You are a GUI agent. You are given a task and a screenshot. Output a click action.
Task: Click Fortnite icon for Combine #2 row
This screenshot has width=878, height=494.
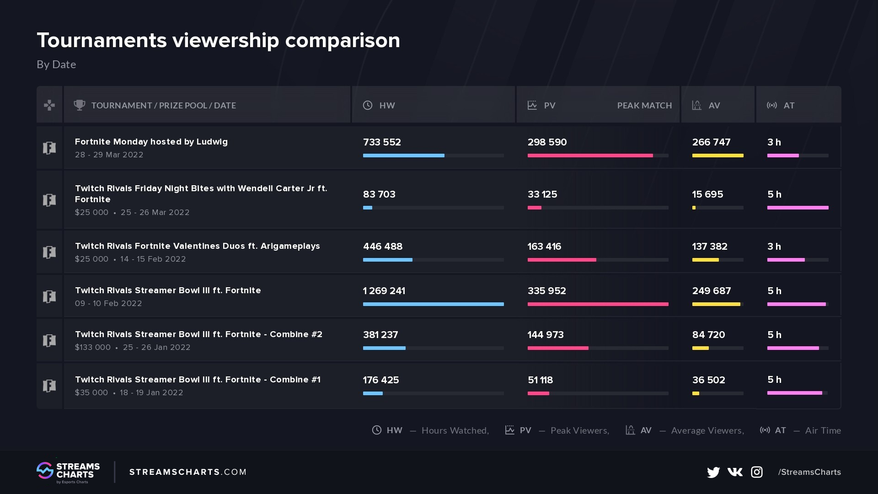pos(49,340)
